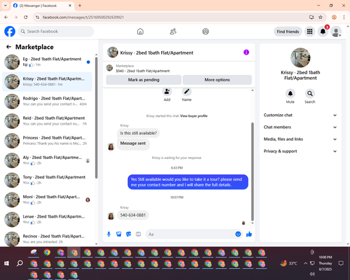Open Recinos 2bed 1bath conversation
This screenshot has width=350, height=280.
tap(47, 239)
